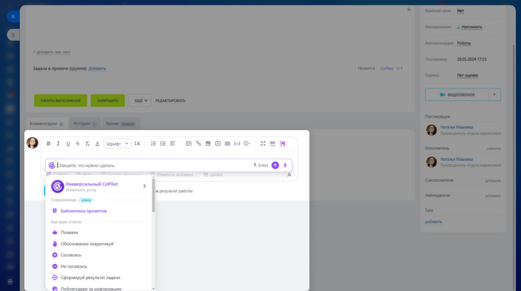Insert a hyperlink

[x=199, y=143]
